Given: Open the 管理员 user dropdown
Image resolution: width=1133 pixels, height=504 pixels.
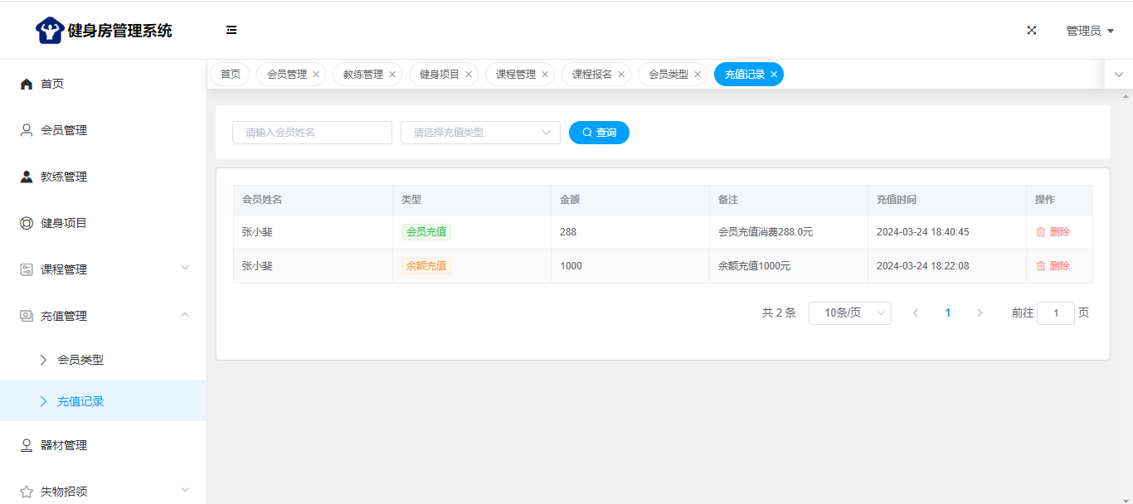Looking at the screenshot, I should click(1089, 31).
